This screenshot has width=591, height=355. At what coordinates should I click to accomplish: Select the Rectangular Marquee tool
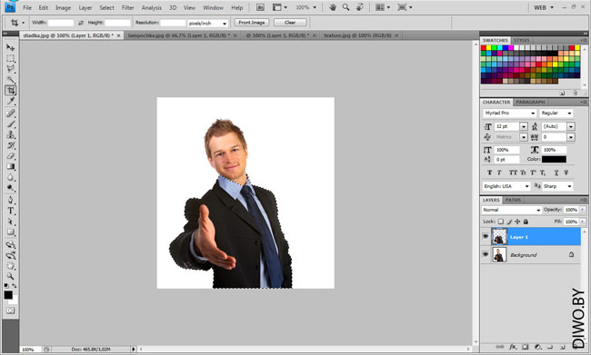click(11, 58)
